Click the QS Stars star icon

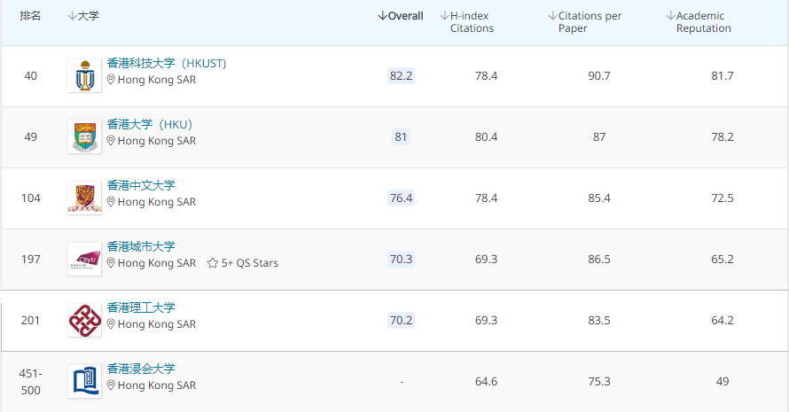[x=213, y=263]
